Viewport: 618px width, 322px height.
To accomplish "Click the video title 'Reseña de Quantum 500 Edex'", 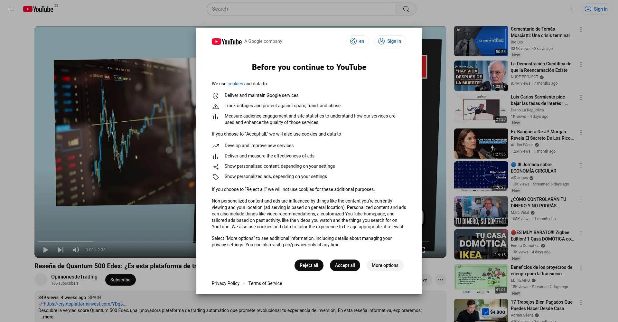I will click(115, 266).
